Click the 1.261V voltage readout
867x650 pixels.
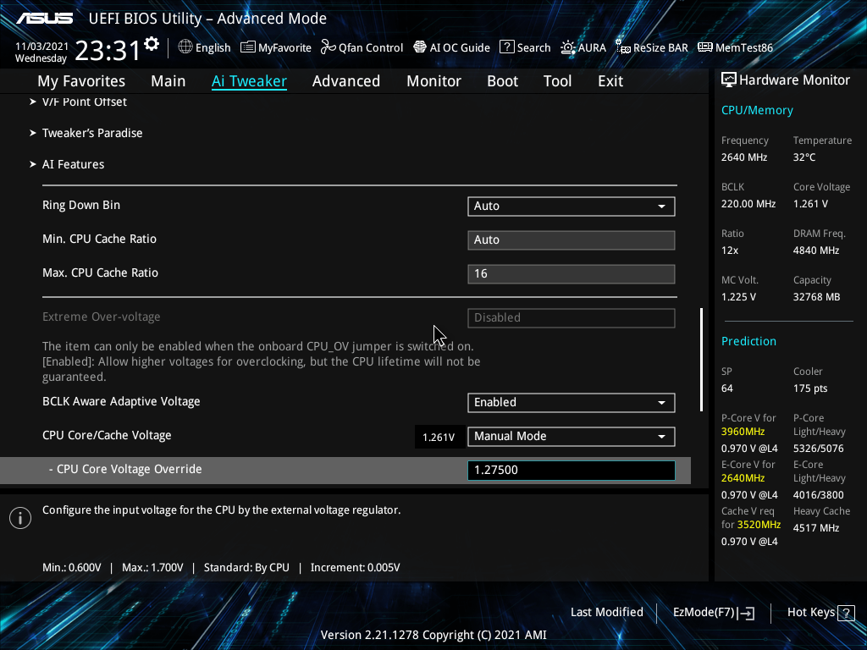coord(439,438)
